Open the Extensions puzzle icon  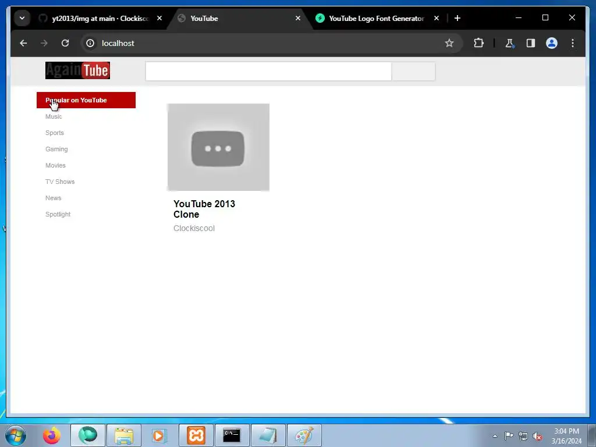click(x=478, y=43)
